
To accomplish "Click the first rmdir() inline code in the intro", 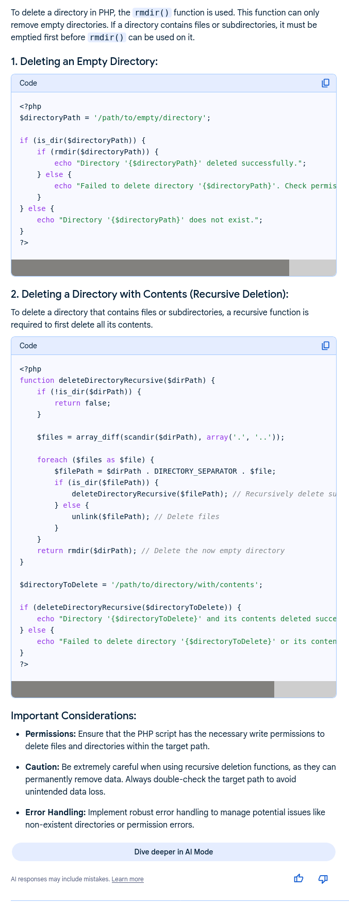I will 152,12.
